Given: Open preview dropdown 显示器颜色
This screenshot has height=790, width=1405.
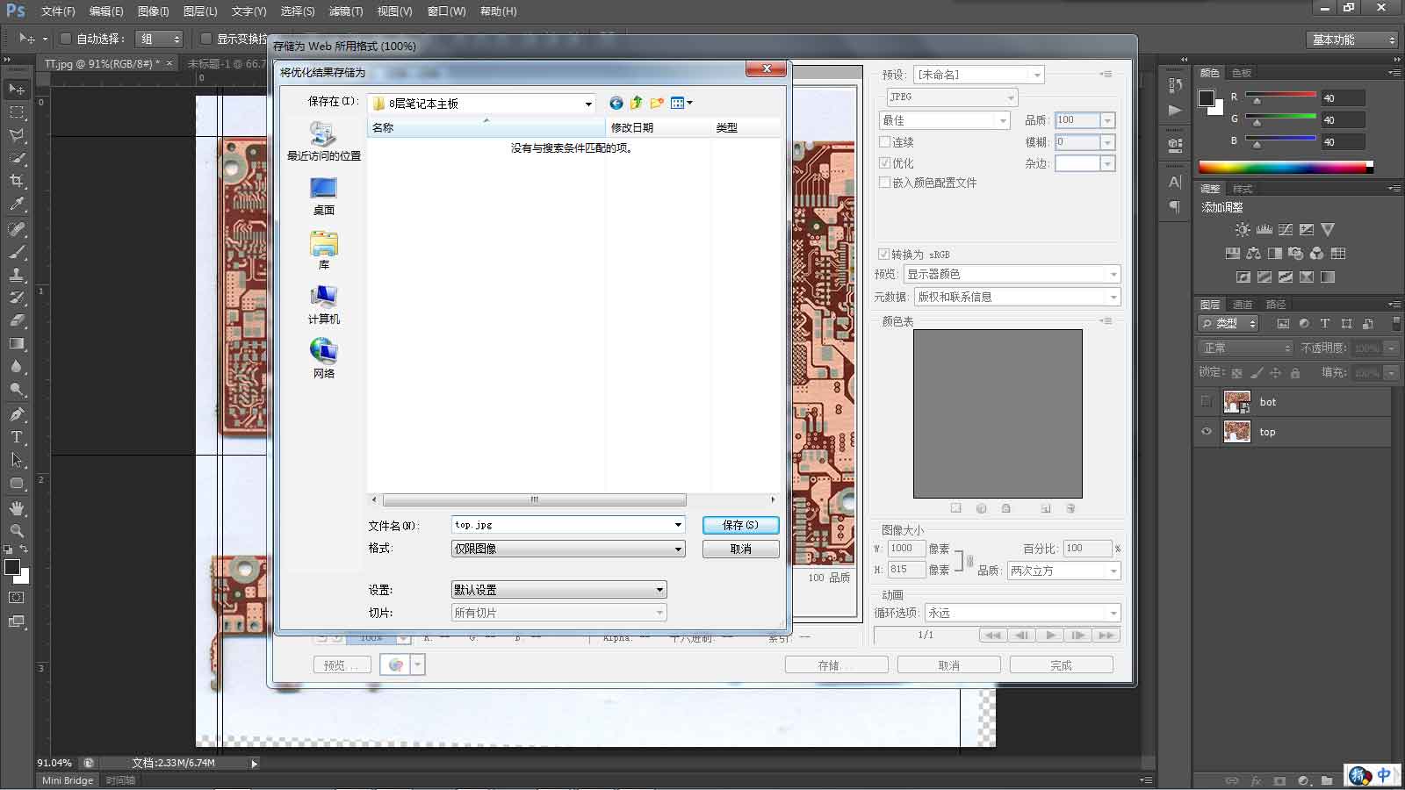Looking at the screenshot, I should pyautogui.click(x=1012, y=274).
